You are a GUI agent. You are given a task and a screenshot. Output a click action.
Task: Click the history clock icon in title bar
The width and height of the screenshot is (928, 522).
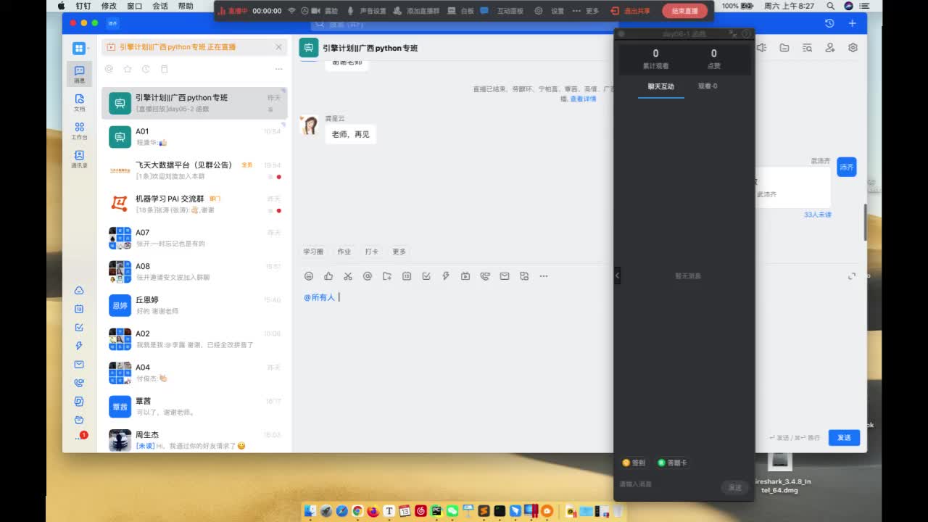tap(829, 23)
